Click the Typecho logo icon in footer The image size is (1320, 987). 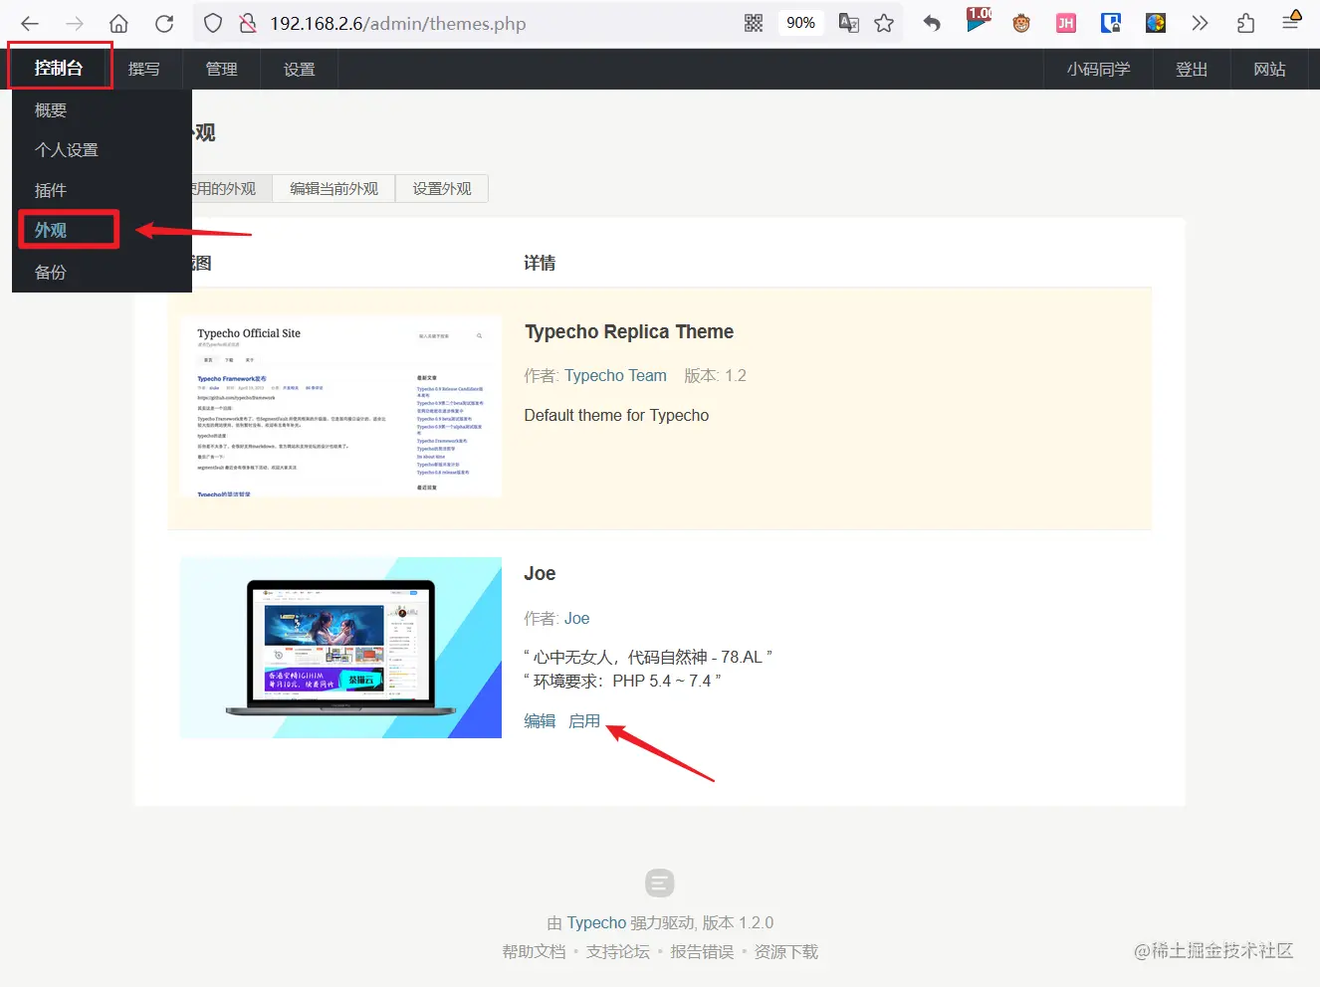[x=659, y=883]
